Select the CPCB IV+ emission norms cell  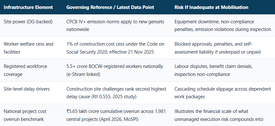coord(115,26)
